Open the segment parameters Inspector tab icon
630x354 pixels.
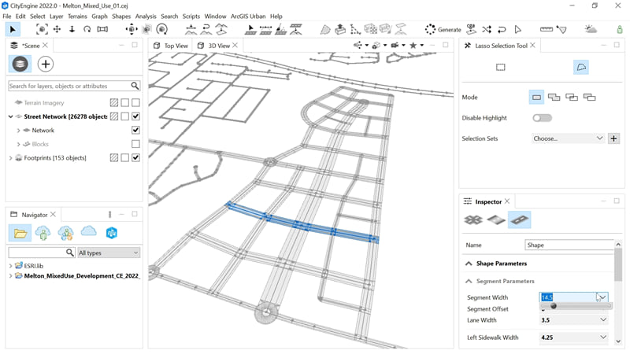click(x=519, y=219)
